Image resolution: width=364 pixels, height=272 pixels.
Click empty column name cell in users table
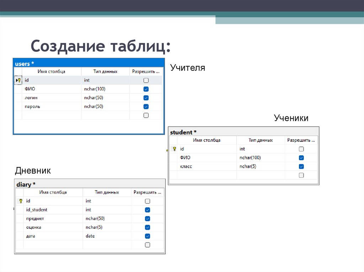(52, 115)
